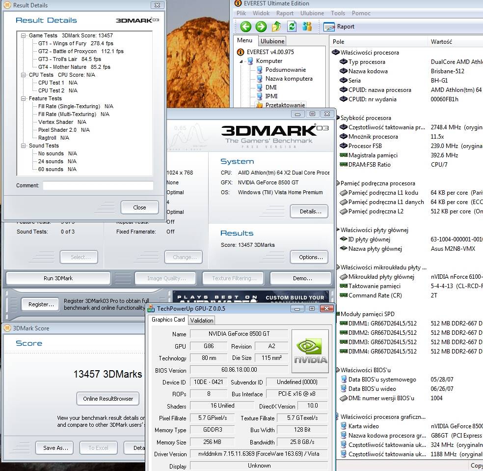This screenshot has height=471, width=483.
Task: Click Options button in 3DMark Results section
Action: [x=309, y=257]
